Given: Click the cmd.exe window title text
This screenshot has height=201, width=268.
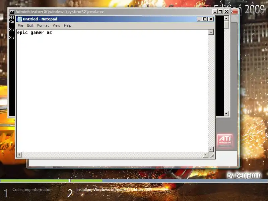Looking at the screenshot, I should click(x=60, y=12).
